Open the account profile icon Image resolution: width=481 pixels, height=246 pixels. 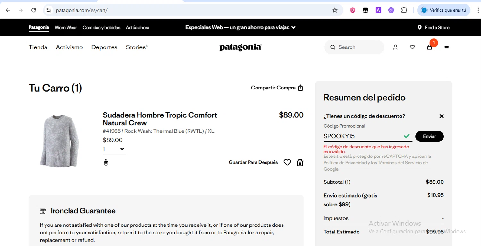coord(395,47)
